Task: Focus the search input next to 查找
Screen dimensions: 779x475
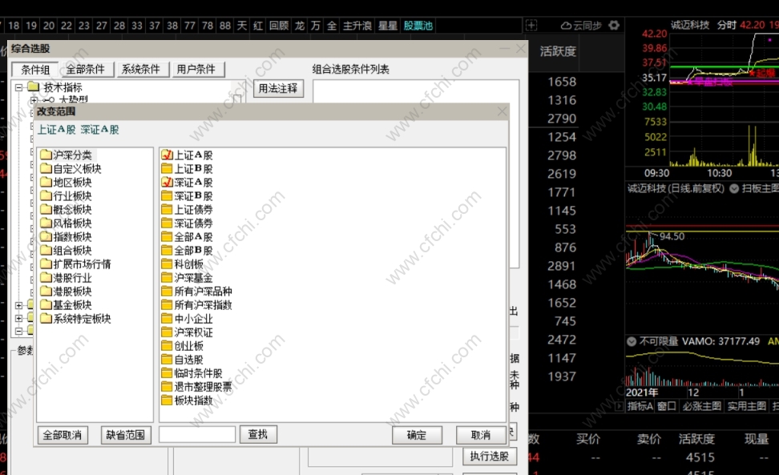Action: (x=197, y=434)
